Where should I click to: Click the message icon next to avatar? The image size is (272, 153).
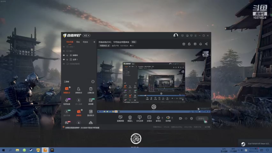coord(182,36)
